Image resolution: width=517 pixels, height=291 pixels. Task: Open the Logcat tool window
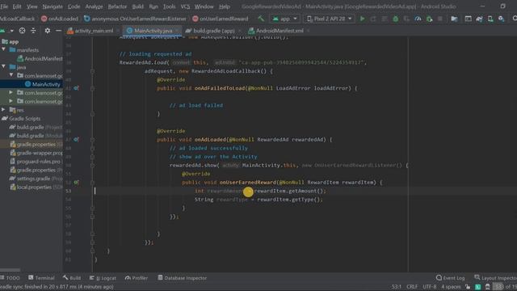[103, 278]
